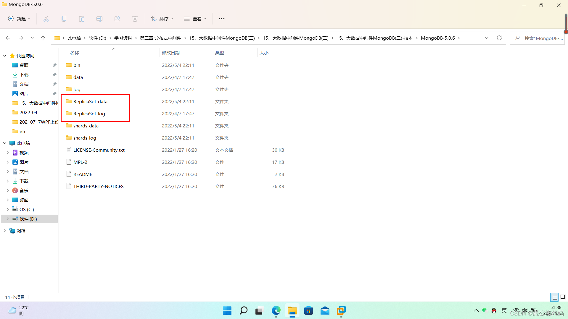Viewport: 568px width, 319px height.
Task: Sort by 修改日期 column header
Action: [x=171, y=53]
